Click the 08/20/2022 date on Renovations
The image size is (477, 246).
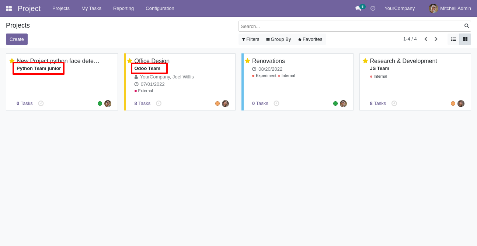click(x=270, y=69)
